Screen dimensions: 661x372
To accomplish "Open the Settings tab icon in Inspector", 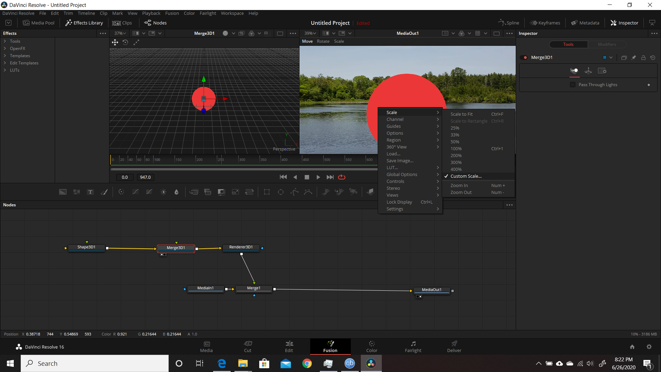I will tap(602, 71).
